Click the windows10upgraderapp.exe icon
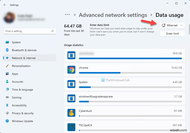This screenshot has width=190, height=133. point(71,98)
